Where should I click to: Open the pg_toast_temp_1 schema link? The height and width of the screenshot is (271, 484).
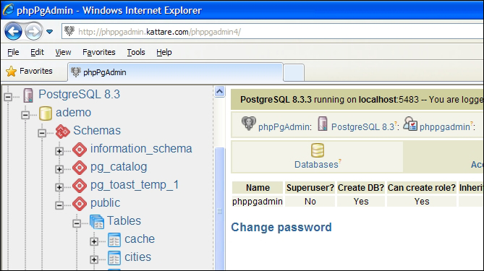(x=135, y=185)
